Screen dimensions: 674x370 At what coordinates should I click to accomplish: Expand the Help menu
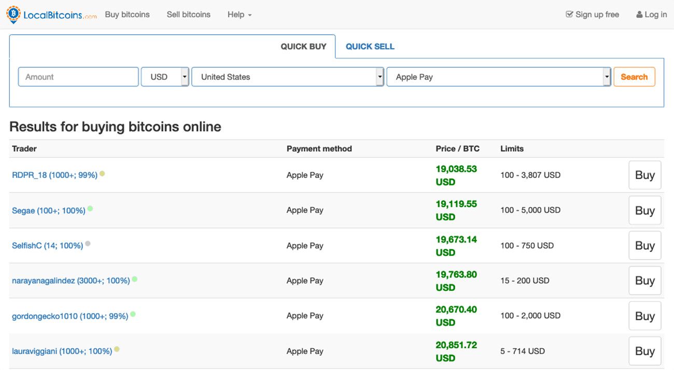[240, 14]
